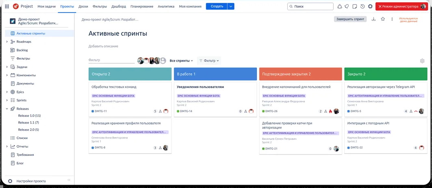Open the notifications bell icon
This screenshot has height=188, width=432.
pyautogui.click(x=347, y=6)
